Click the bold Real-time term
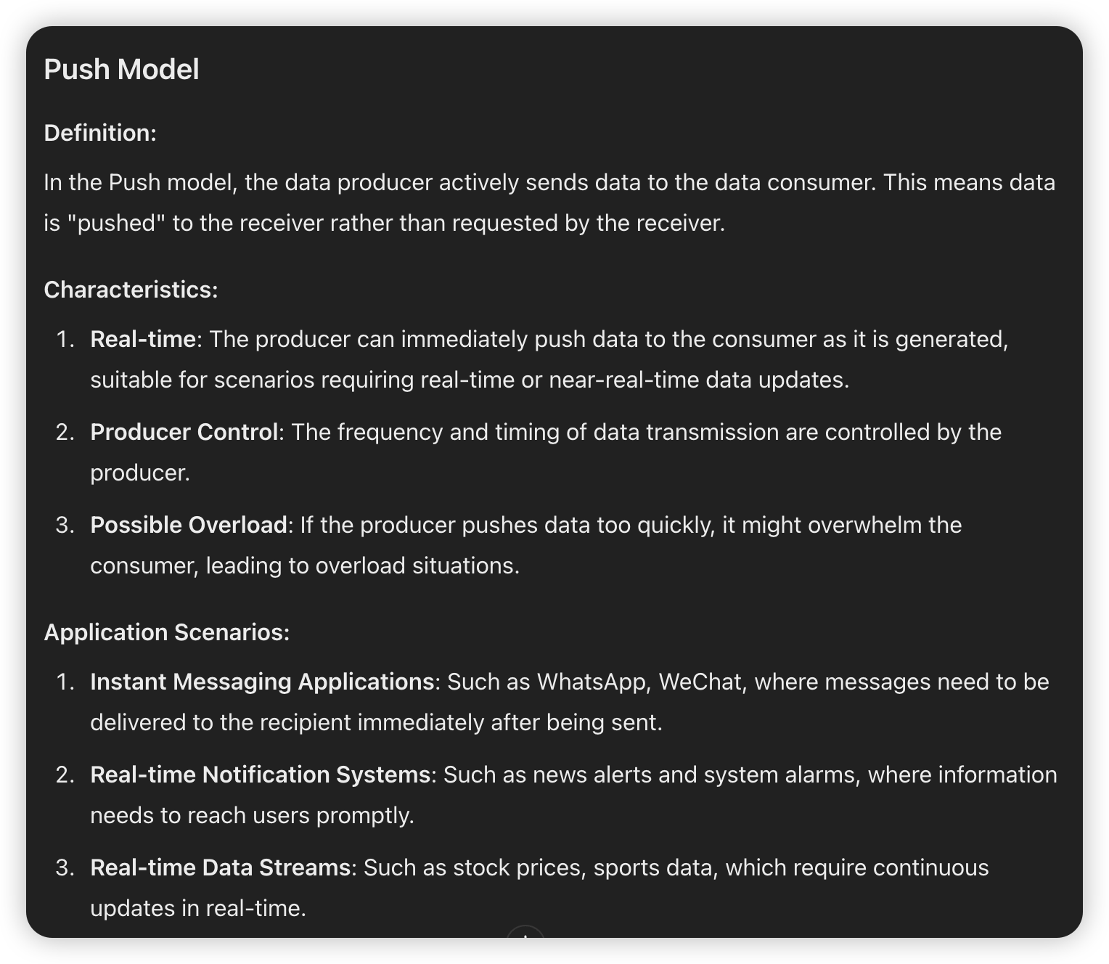 pos(143,339)
